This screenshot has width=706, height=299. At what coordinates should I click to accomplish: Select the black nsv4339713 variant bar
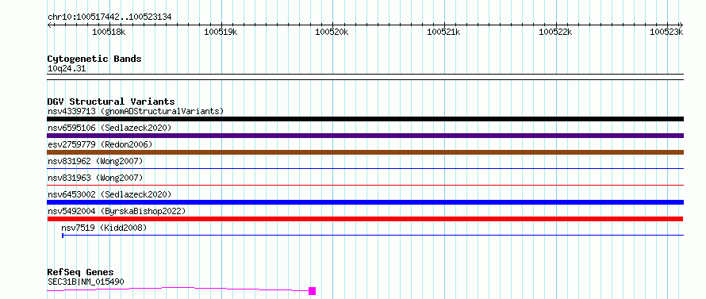(365, 119)
